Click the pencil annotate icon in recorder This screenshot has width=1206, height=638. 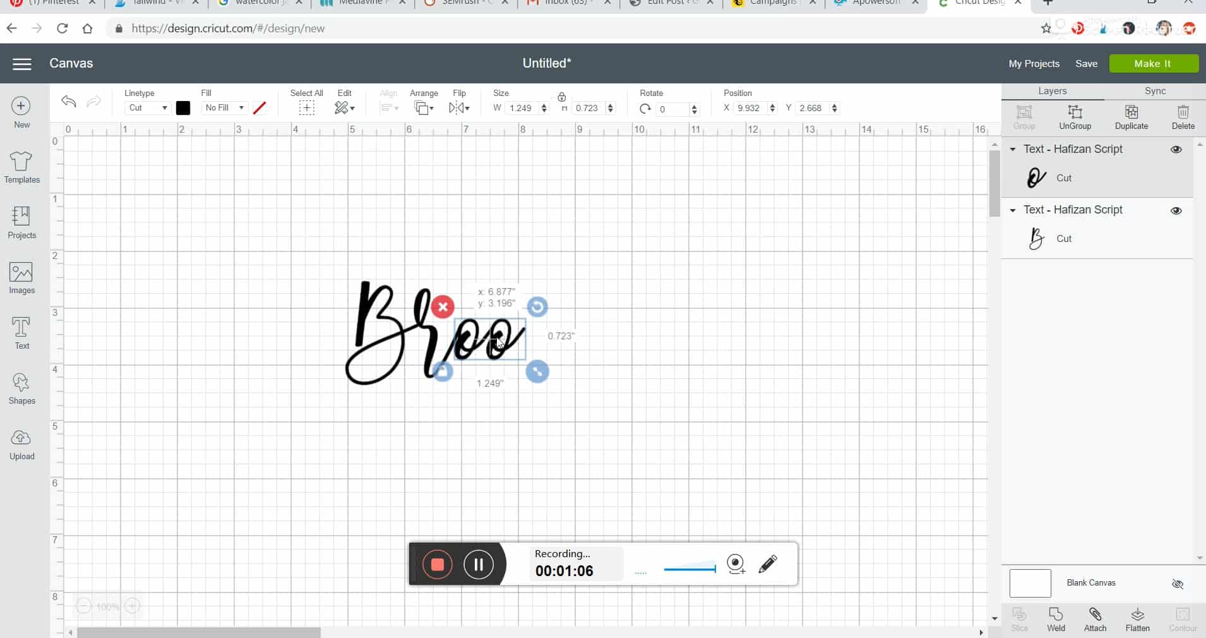click(768, 563)
